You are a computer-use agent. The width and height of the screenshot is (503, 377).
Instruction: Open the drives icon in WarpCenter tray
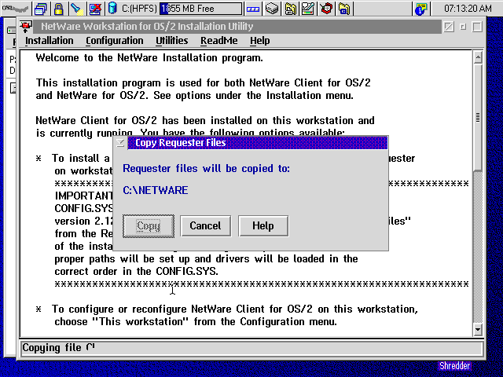272,9
